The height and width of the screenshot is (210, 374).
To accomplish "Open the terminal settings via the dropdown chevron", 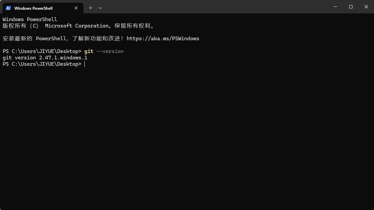I will pos(100,8).
